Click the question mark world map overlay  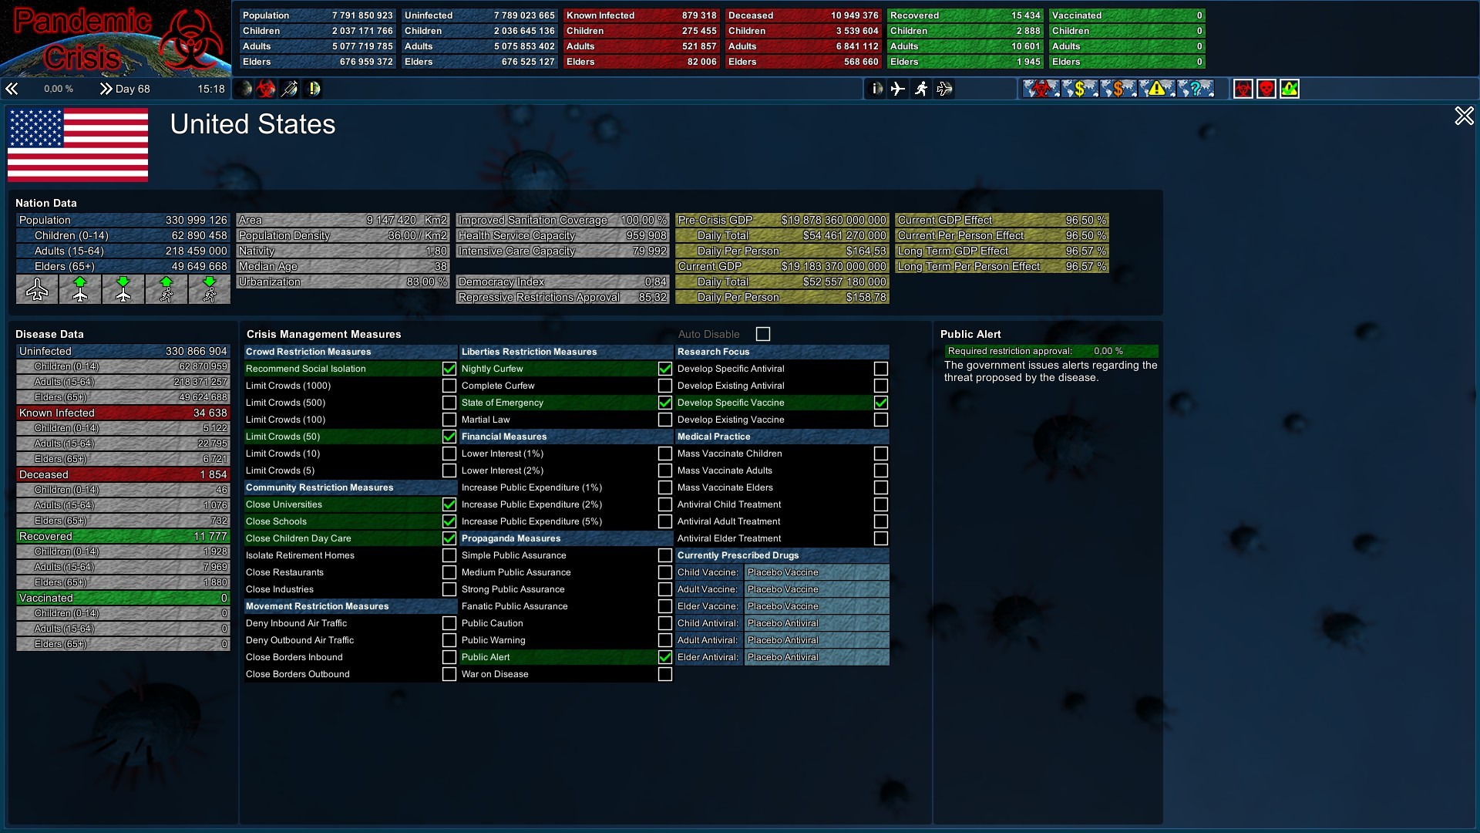[x=1195, y=89]
